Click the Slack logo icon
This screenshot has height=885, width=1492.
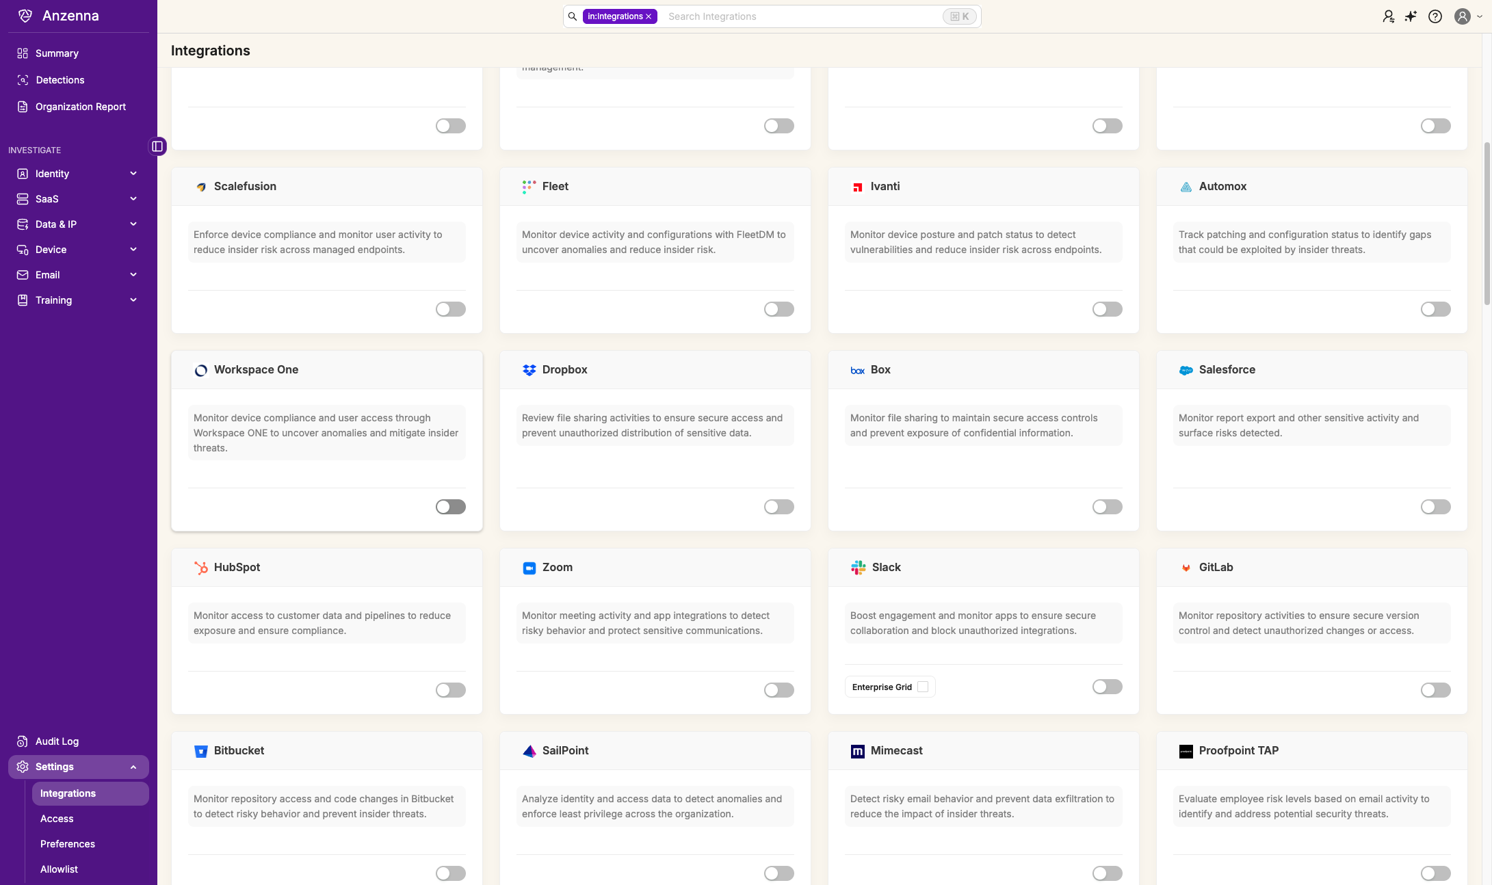tap(858, 568)
